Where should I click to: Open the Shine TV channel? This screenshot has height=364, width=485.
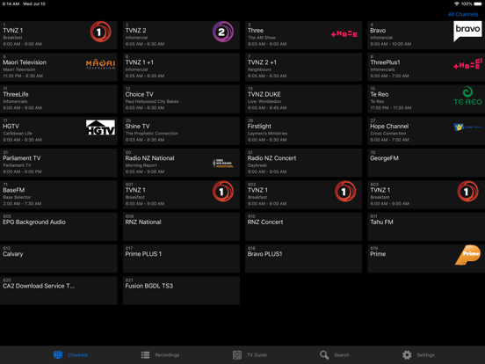181,131
